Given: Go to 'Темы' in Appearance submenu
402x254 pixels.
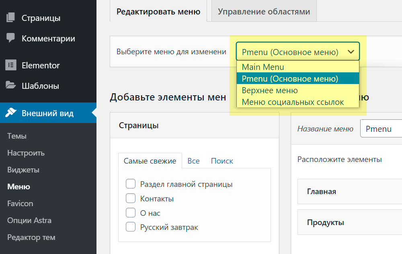Looking at the screenshot, I should [x=17, y=136].
